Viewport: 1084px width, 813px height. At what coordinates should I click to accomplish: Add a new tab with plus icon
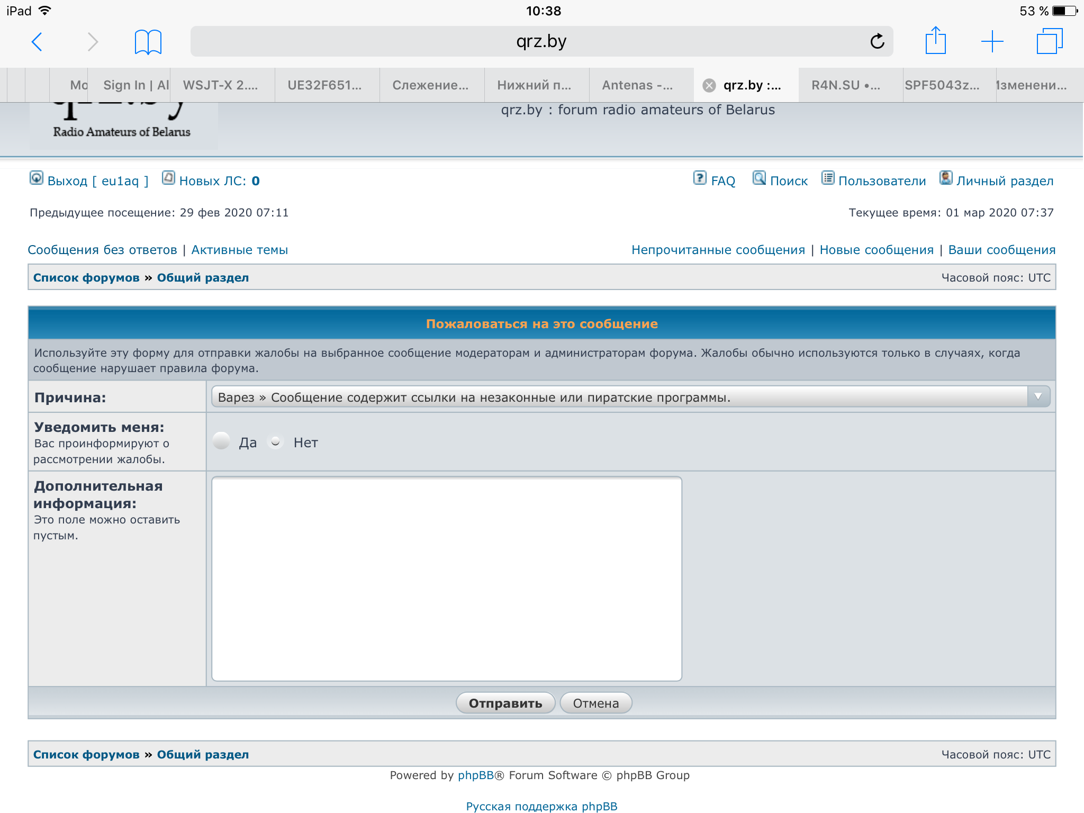[992, 41]
